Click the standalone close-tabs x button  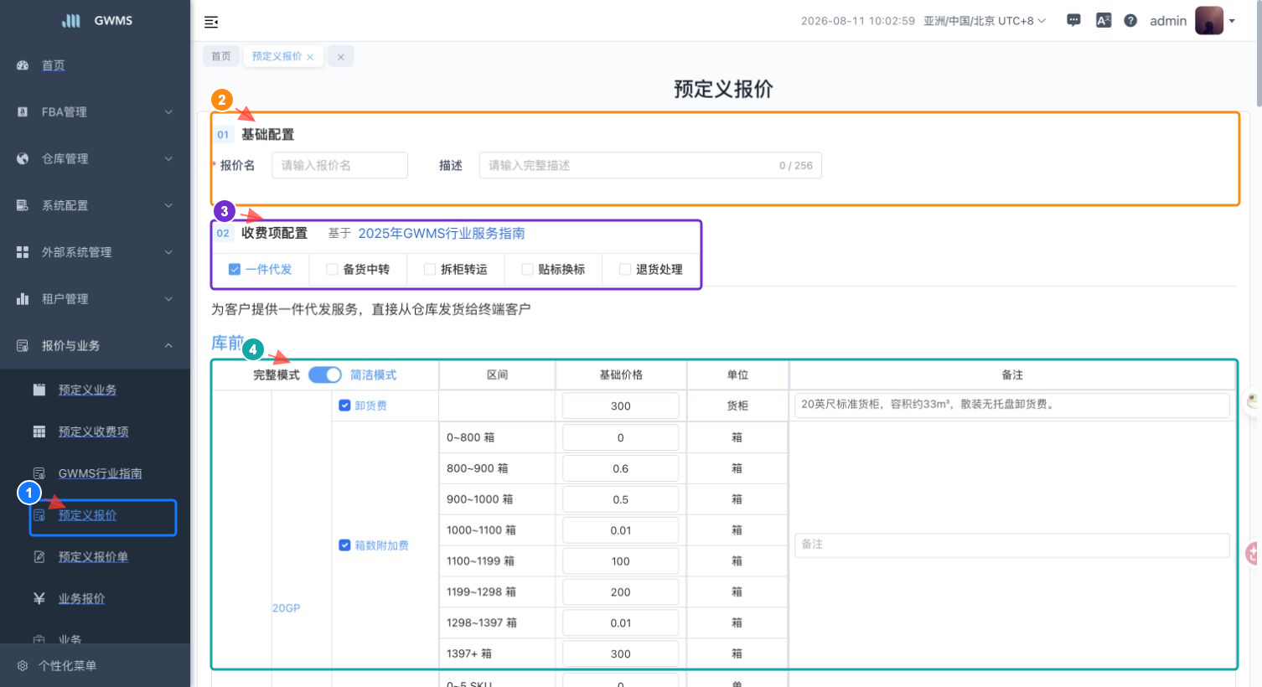click(340, 57)
